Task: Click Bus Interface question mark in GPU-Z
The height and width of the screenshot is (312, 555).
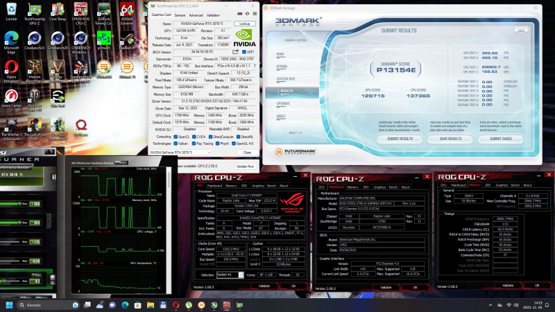Action: coord(255,66)
